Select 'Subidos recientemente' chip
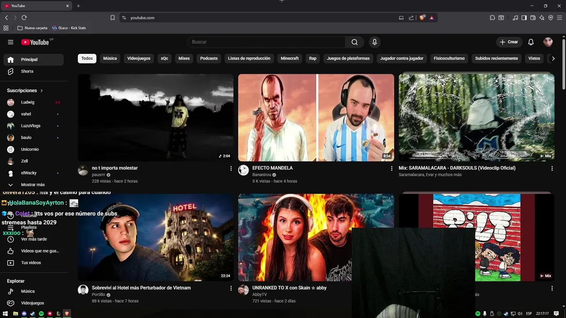 pos(497,58)
